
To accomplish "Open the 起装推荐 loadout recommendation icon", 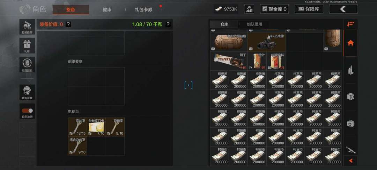I will (27, 27).
